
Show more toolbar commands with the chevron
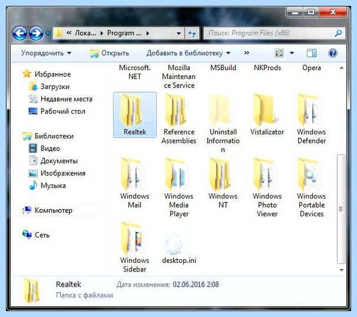click(x=246, y=53)
